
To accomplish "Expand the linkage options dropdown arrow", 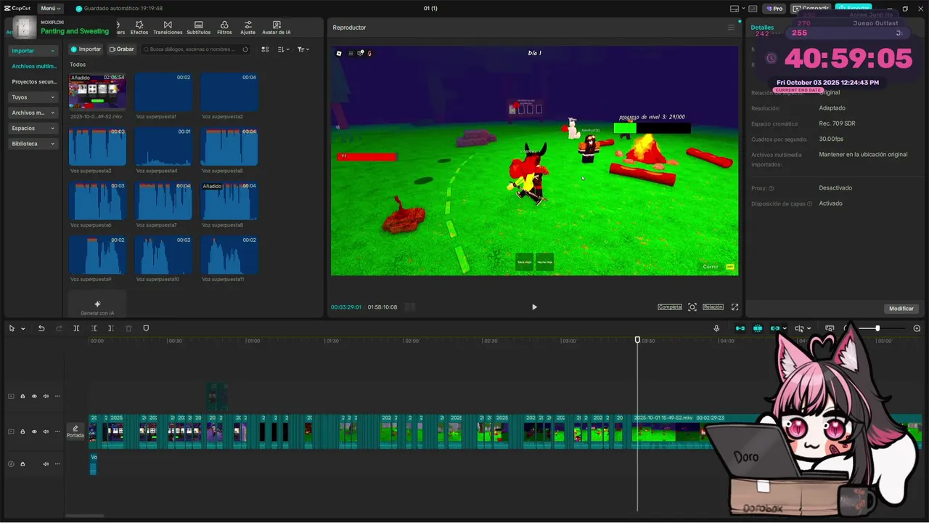I will pos(785,329).
